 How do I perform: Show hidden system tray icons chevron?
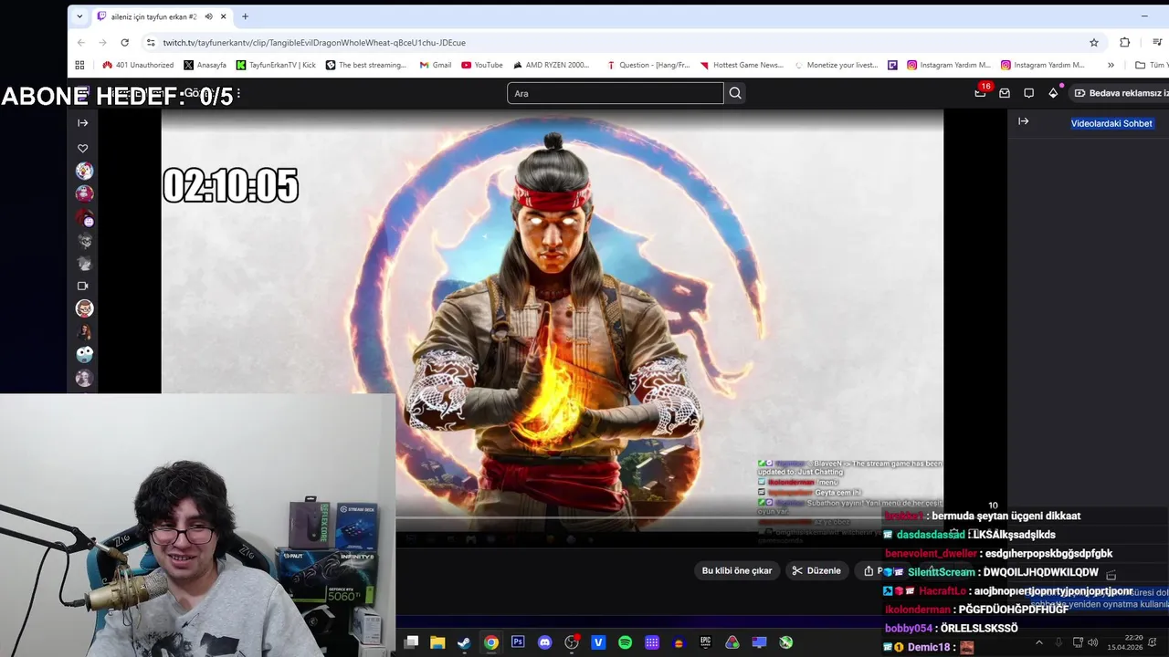tap(1038, 642)
